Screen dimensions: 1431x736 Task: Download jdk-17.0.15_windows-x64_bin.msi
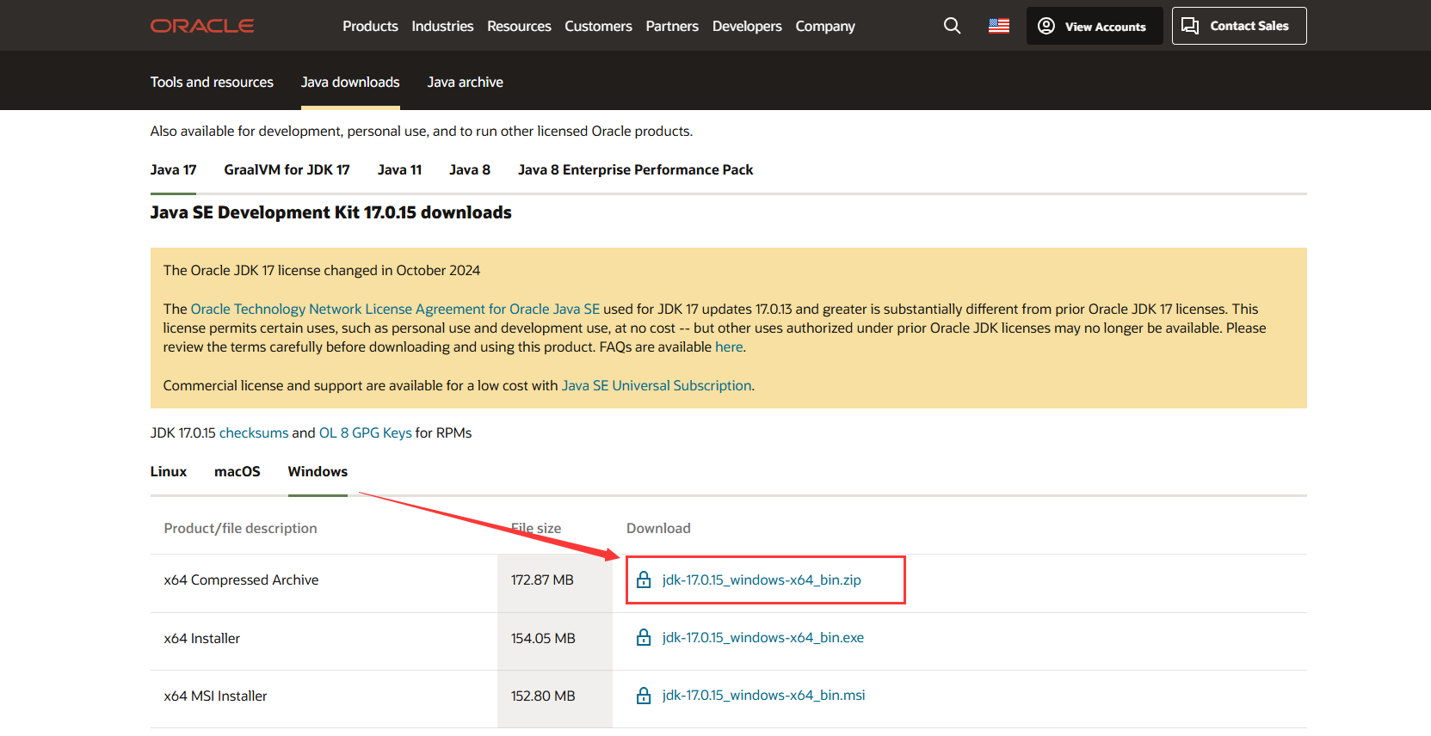[764, 695]
